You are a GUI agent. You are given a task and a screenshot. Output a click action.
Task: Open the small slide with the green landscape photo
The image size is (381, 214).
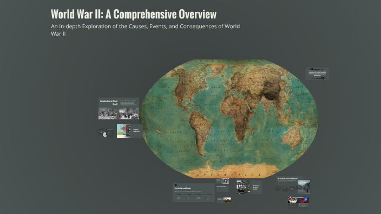point(224,200)
